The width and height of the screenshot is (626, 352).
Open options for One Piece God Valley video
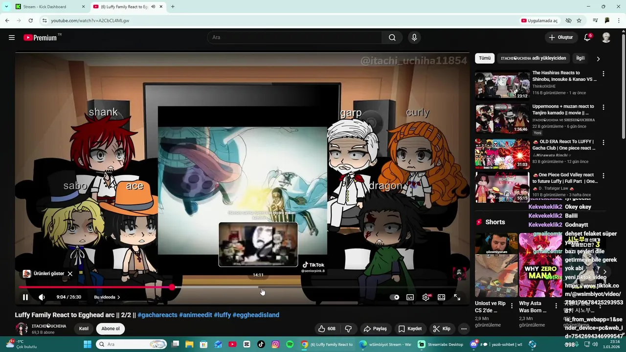point(603,176)
